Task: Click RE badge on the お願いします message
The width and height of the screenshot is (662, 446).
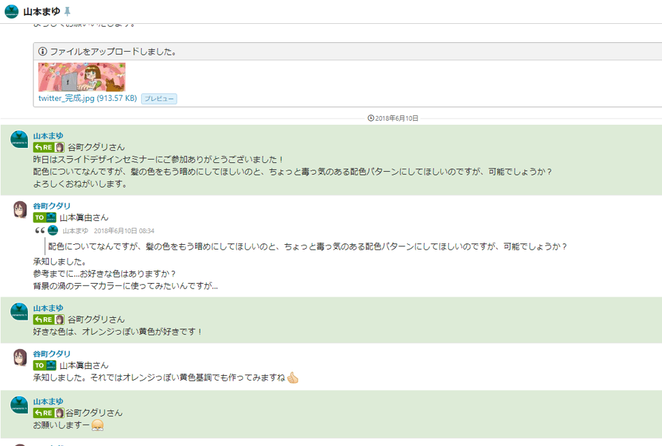Action: coord(44,413)
